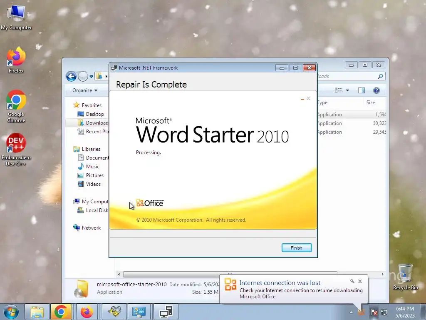The width and height of the screenshot is (426, 320).
Task: Minimize the Word Starter splash screen
Action: [x=302, y=99]
